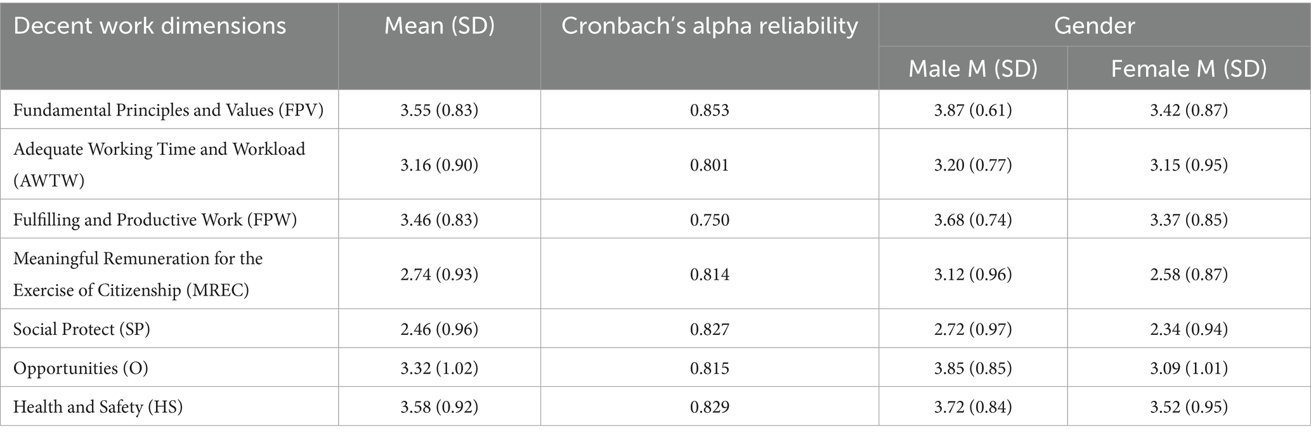This screenshot has width=1311, height=437.
Task: Click the Social Protect alpha value 0.827
Action: [x=709, y=329]
